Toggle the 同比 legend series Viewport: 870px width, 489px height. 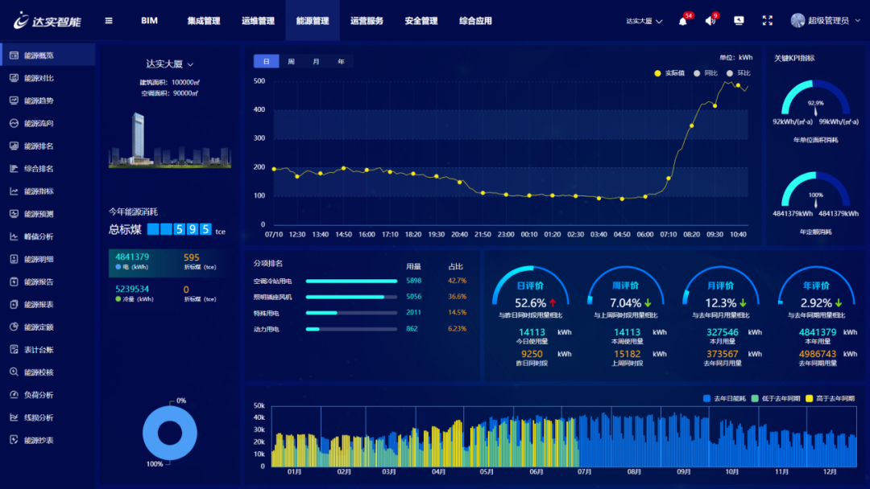coord(706,73)
